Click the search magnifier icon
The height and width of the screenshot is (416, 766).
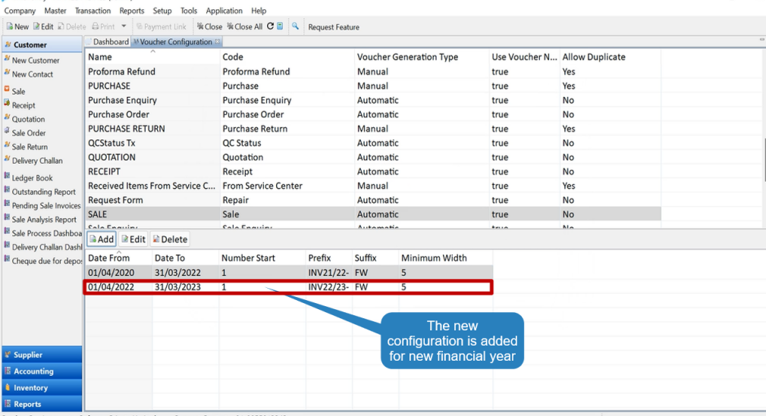tap(295, 27)
